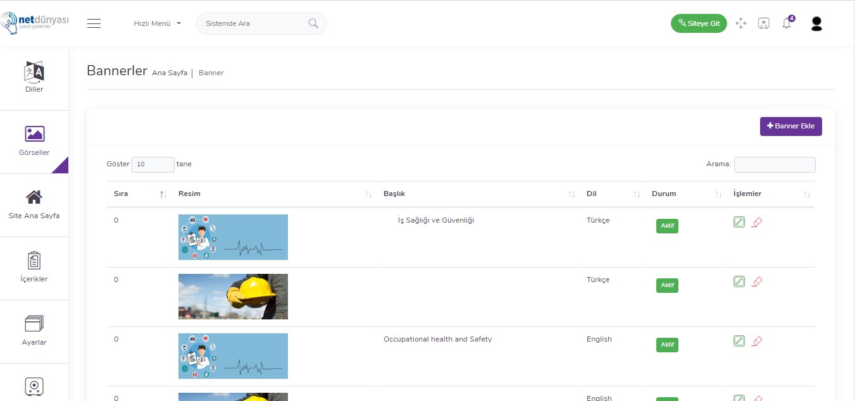Edit the Occupational health and Safety banner

point(739,341)
